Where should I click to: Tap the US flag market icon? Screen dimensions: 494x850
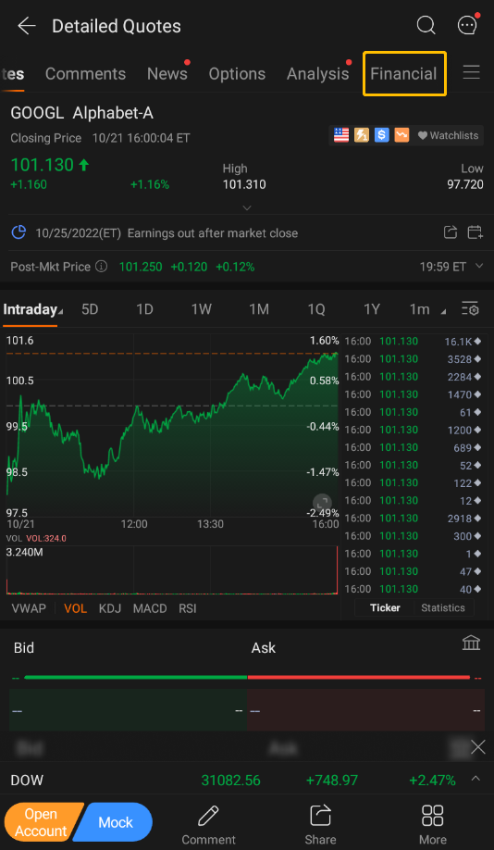(x=341, y=135)
